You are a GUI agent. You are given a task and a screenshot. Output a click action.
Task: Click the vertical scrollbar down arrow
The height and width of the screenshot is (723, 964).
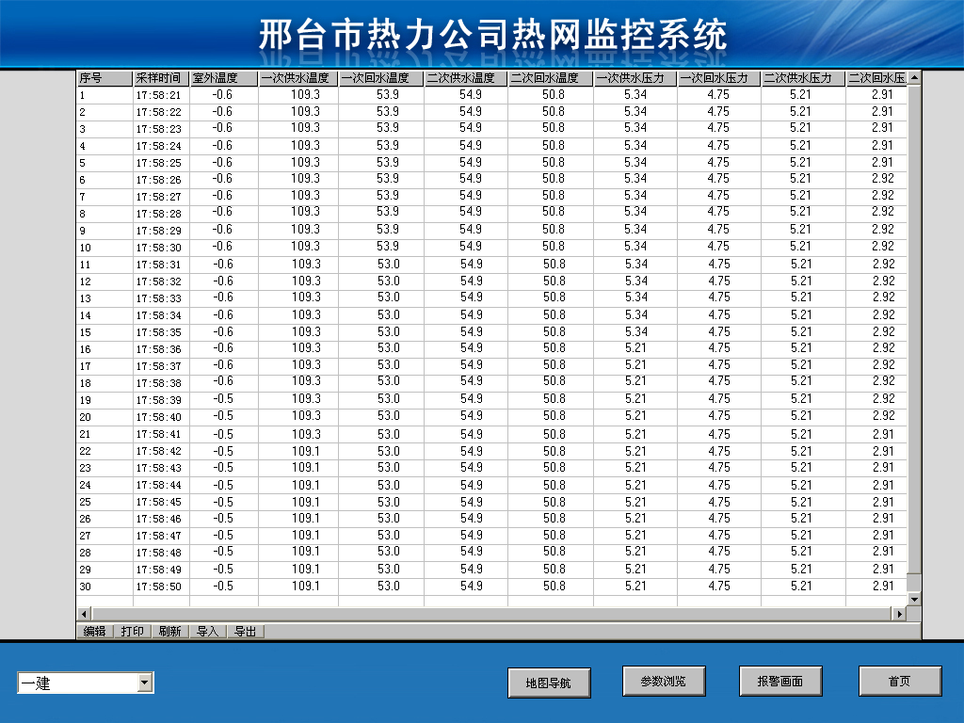[913, 599]
